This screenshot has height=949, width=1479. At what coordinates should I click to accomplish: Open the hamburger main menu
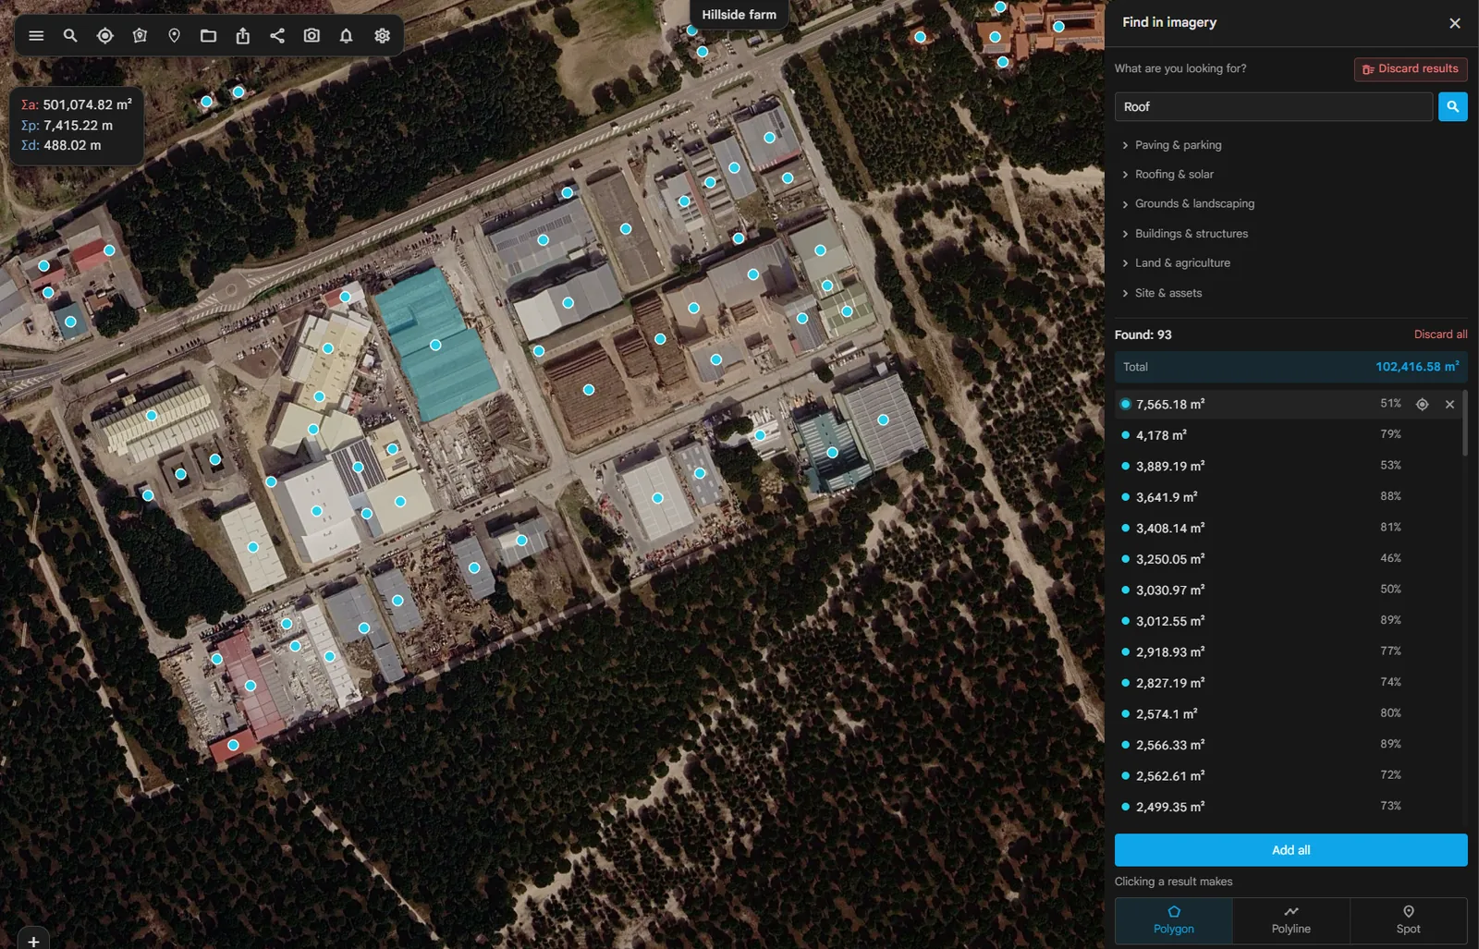(x=36, y=35)
